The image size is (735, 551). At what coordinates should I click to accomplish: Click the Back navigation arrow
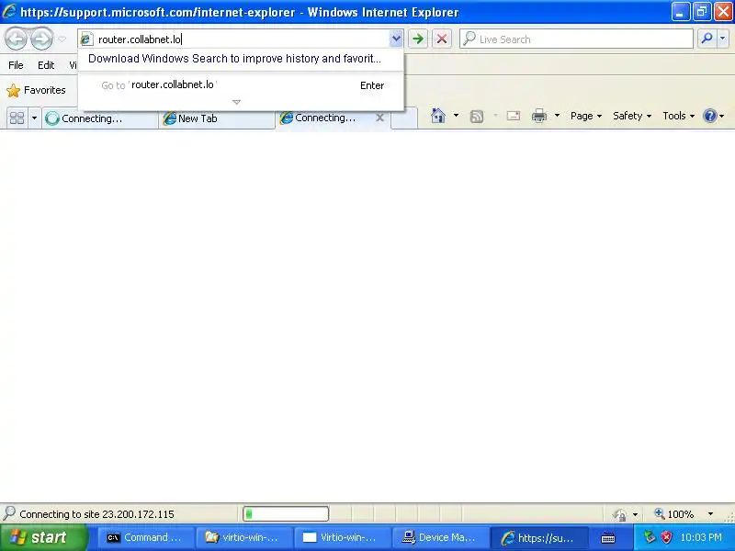point(17,39)
